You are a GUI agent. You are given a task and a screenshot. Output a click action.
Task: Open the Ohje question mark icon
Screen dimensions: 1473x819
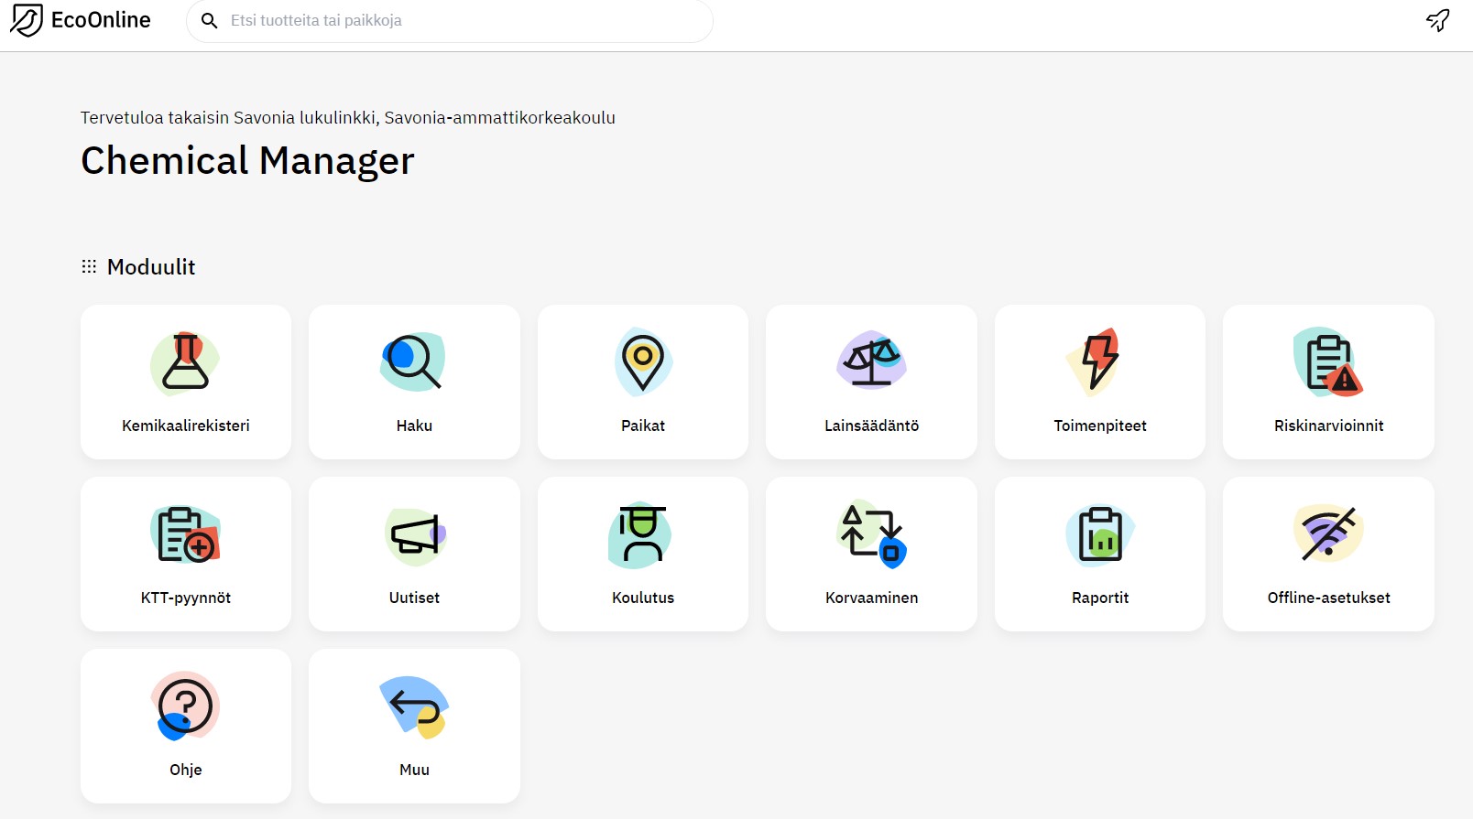pos(185,706)
